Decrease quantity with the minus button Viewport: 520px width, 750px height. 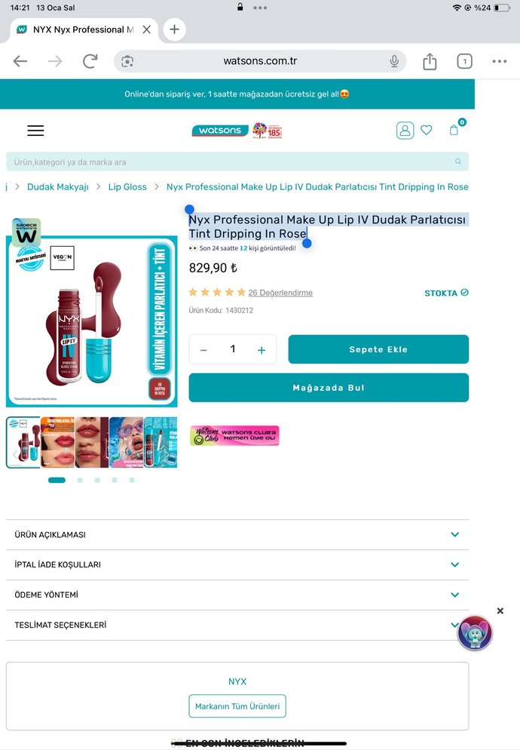point(203,350)
